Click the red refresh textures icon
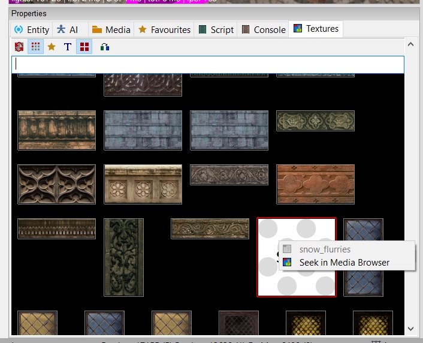This screenshot has height=343, width=423. pos(19,47)
